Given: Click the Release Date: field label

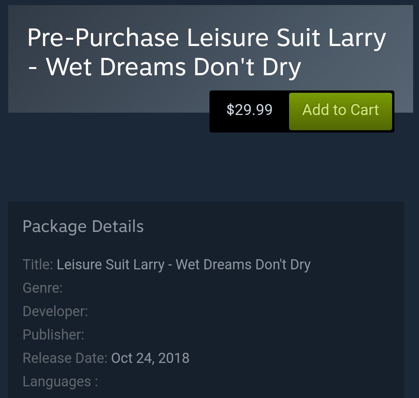Looking at the screenshot, I should coord(65,358).
